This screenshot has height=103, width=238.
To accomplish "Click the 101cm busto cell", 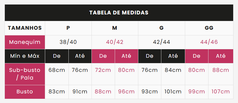I will click(173, 92).
